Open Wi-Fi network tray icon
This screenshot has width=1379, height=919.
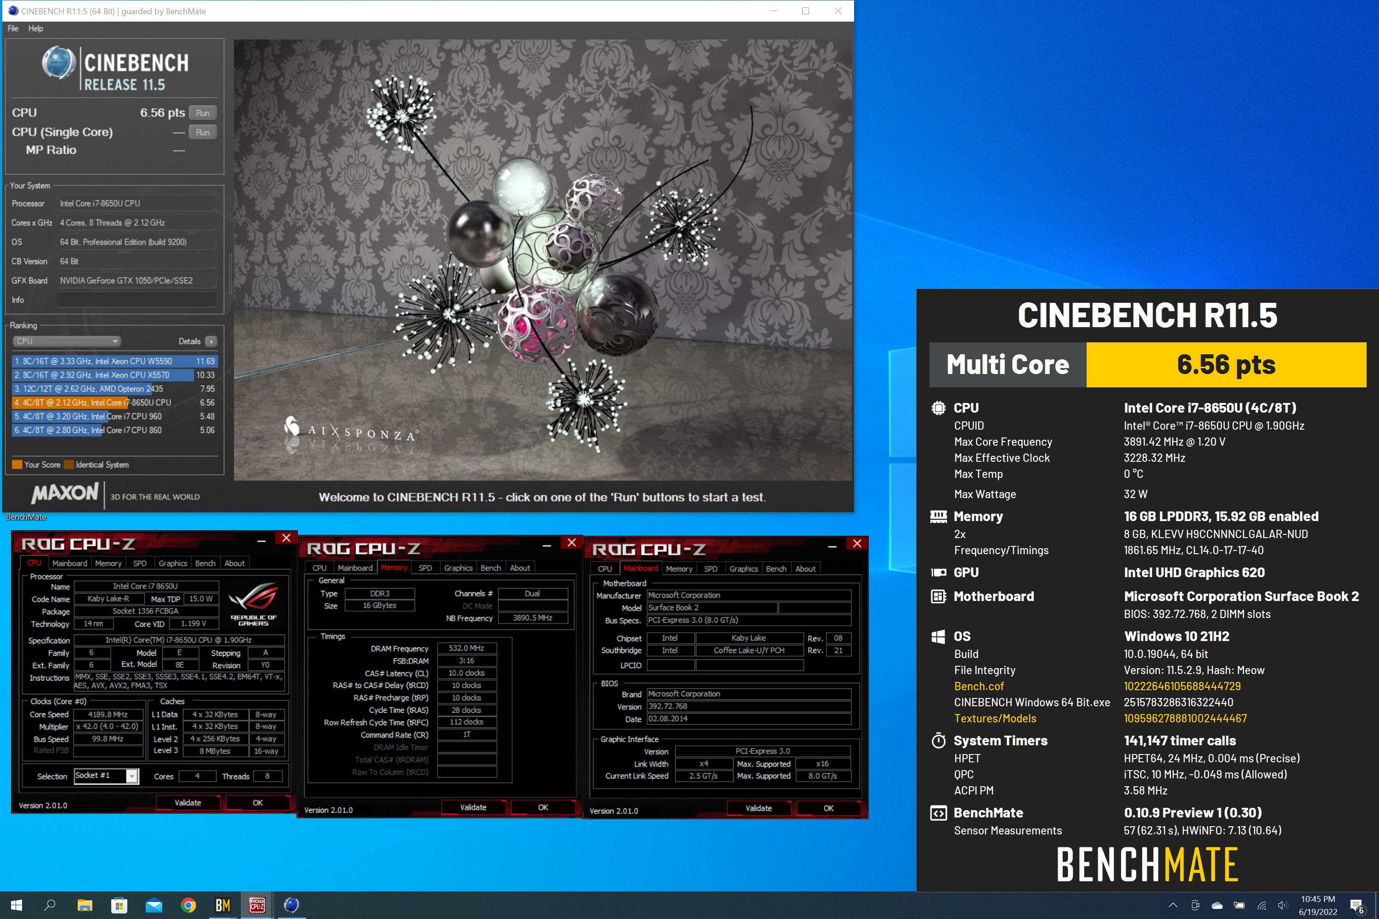pyautogui.click(x=1262, y=906)
